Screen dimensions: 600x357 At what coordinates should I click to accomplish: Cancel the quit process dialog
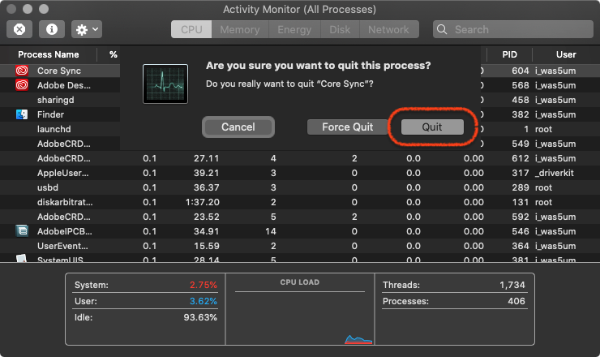pyautogui.click(x=238, y=127)
